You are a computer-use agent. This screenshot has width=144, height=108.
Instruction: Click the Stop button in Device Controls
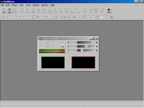(54, 43)
